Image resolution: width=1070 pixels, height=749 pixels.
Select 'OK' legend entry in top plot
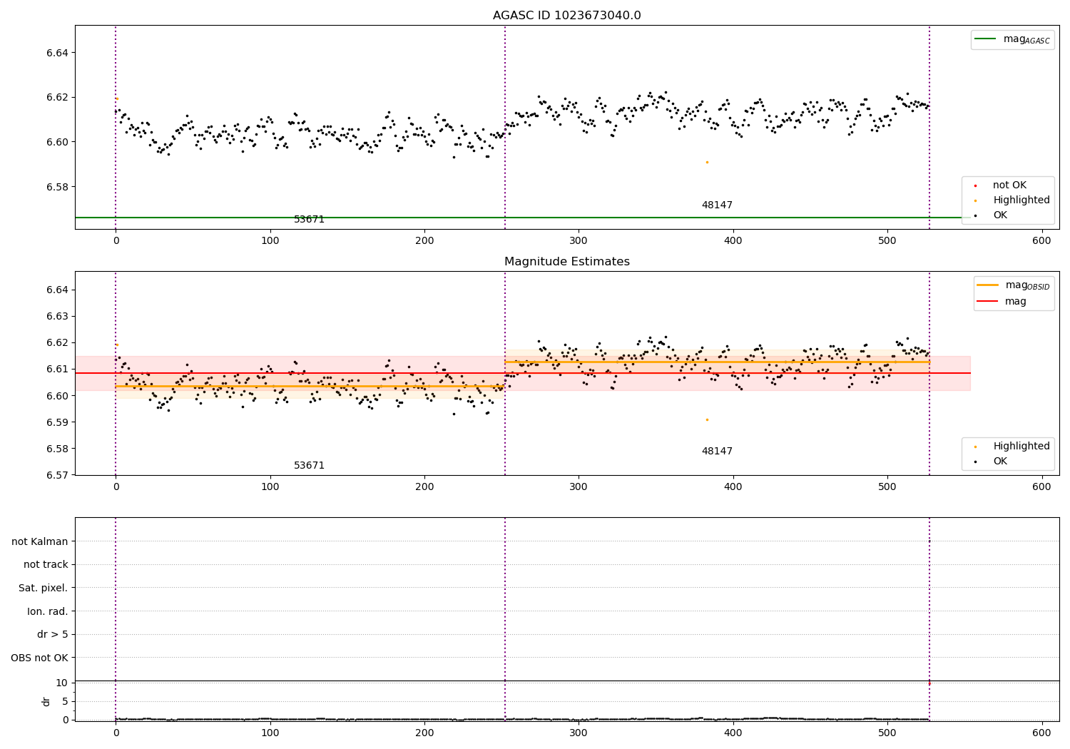(x=989, y=215)
